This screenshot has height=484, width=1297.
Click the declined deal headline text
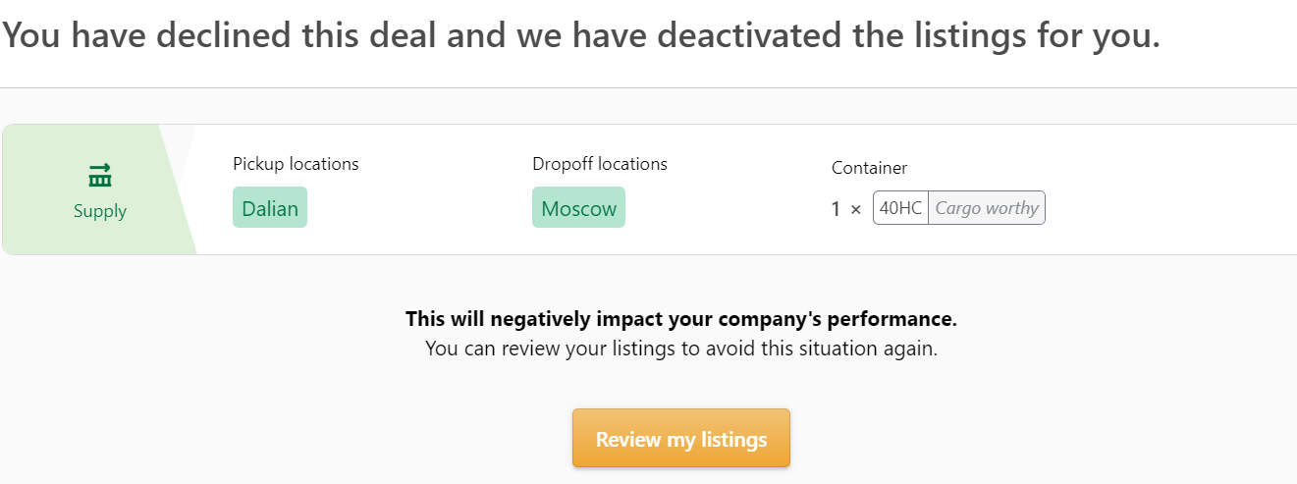point(582,36)
